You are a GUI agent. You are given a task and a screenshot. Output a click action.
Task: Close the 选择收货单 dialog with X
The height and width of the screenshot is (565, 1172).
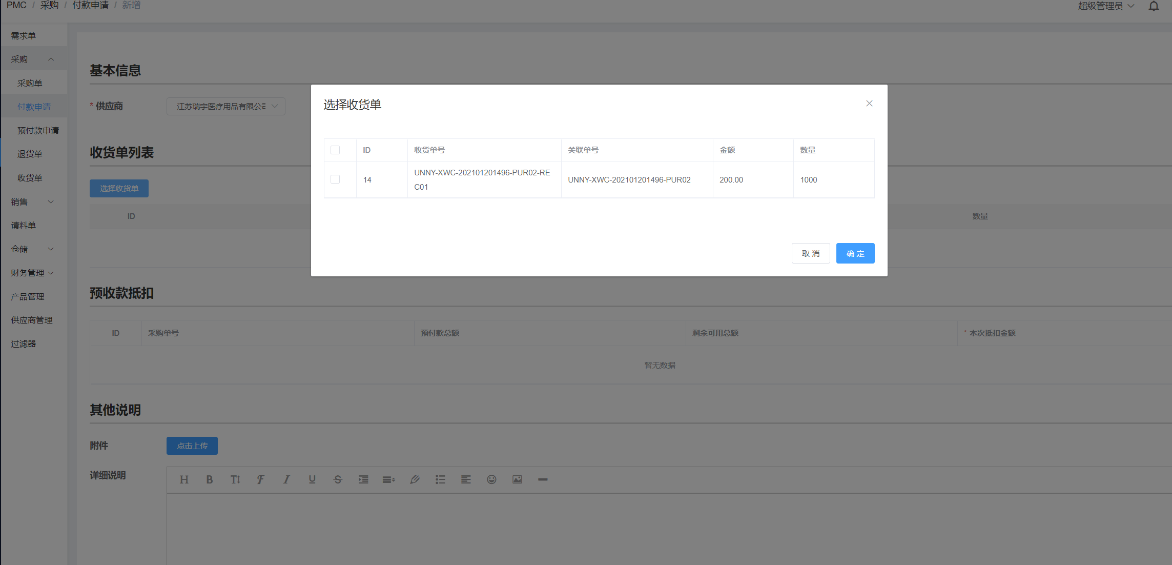(869, 104)
